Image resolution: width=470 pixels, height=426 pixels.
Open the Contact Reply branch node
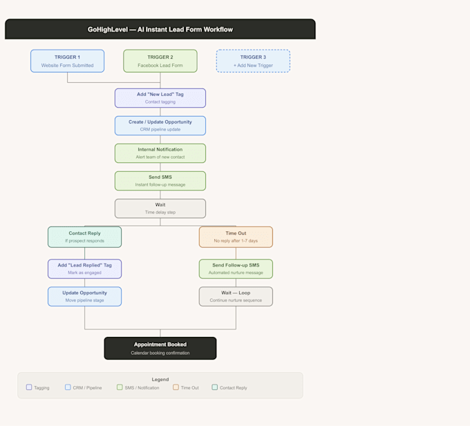point(85,237)
